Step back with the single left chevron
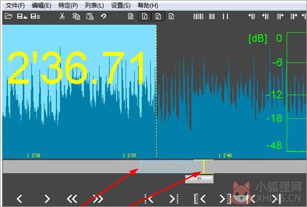 [19, 199]
